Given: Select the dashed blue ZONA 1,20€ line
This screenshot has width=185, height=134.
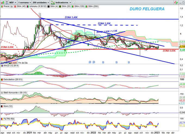Looking at the screenshot, I should 94,25.
